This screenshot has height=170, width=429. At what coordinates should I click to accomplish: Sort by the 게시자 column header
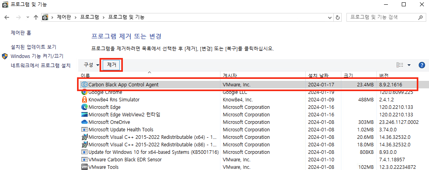pyautogui.click(x=263, y=75)
